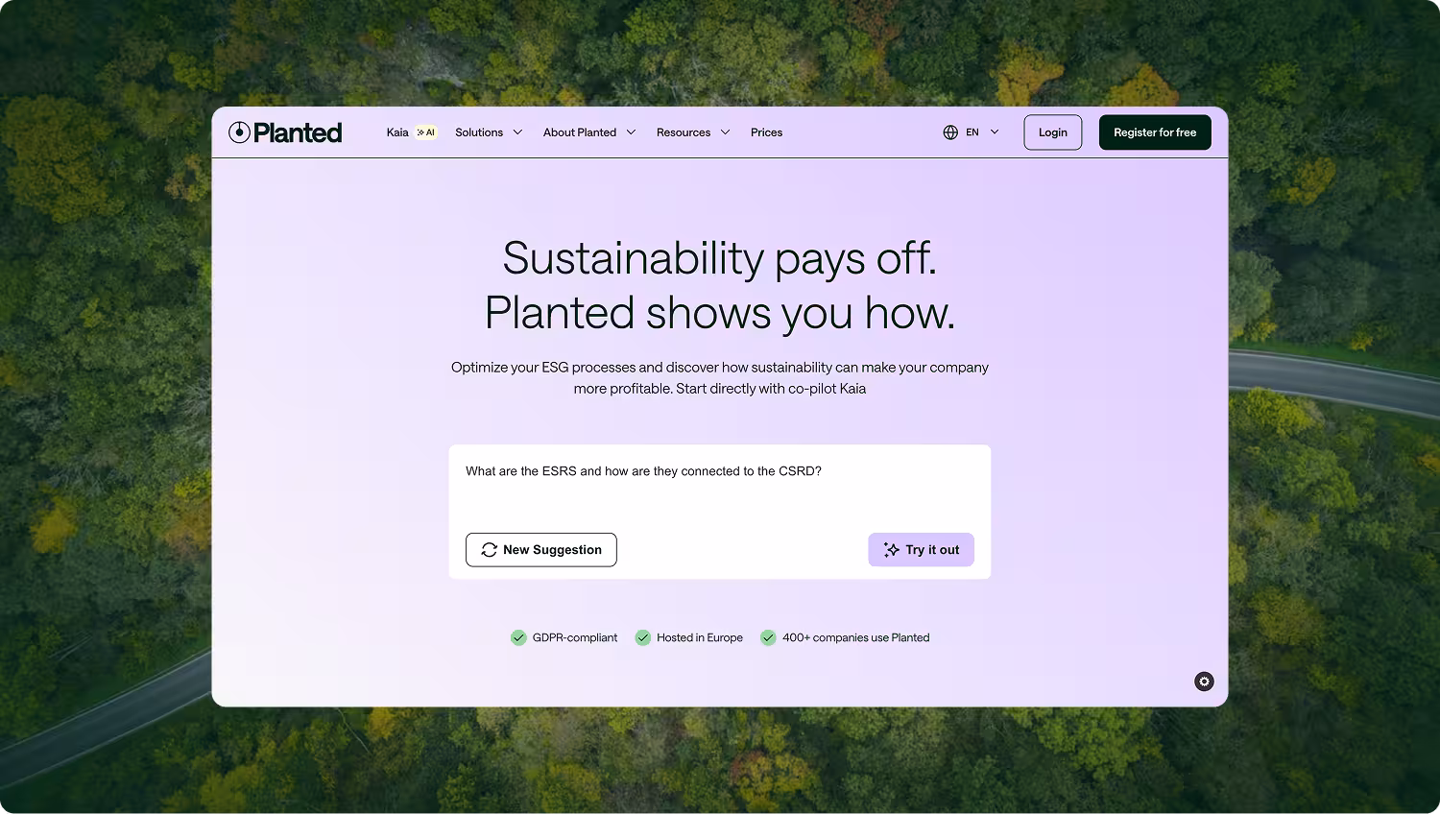Screen dimensions: 1440x814
Task: Click the Login button
Action: [1053, 132]
